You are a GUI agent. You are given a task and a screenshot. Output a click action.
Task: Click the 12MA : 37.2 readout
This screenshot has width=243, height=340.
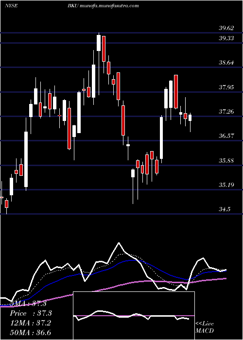coord(30,323)
